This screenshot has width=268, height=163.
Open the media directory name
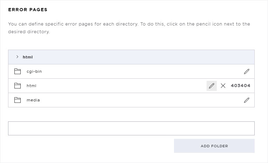pos(33,100)
